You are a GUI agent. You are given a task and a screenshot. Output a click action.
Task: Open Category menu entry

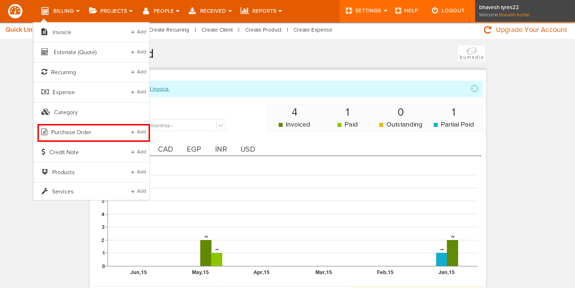(66, 112)
